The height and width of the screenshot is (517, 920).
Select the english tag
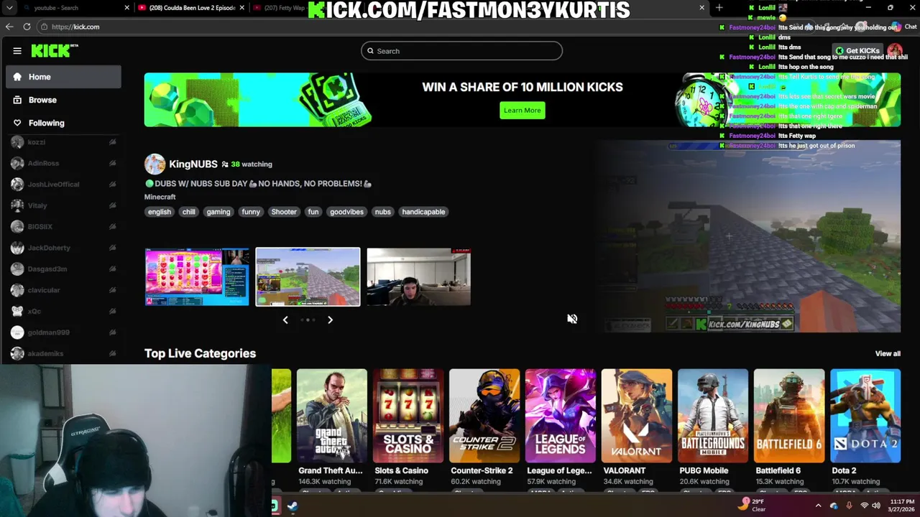tap(160, 212)
